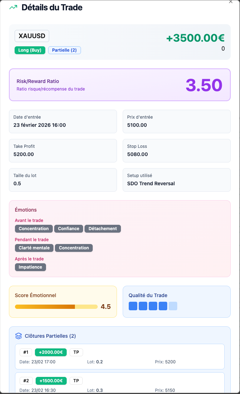240x394 pixels.
Task: Click the emotional score value 4.5
Action: coord(106,307)
